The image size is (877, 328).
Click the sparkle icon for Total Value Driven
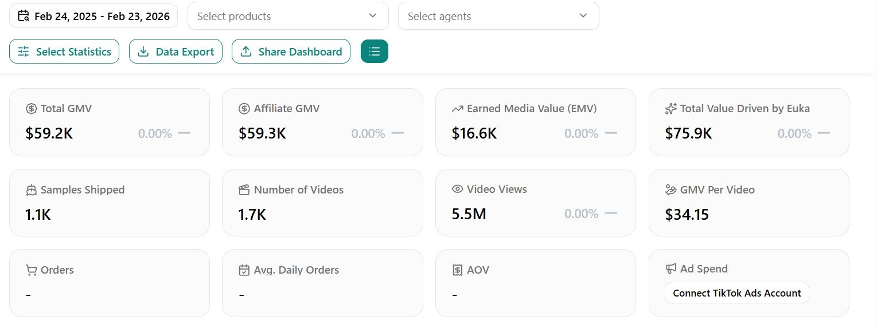[671, 109]
